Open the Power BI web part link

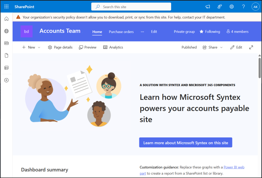point(234,167)
